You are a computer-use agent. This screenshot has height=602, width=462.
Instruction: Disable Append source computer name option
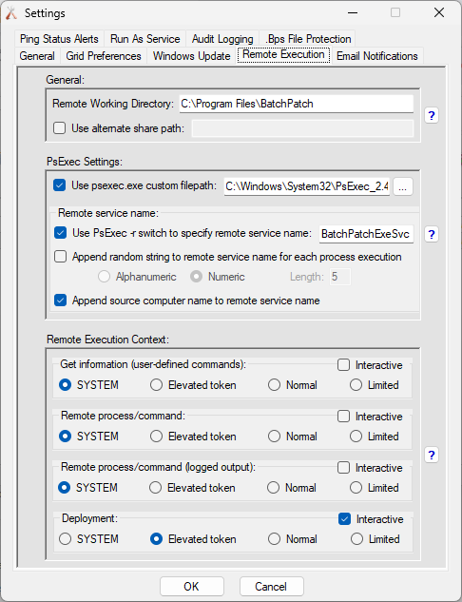(60, 301)
